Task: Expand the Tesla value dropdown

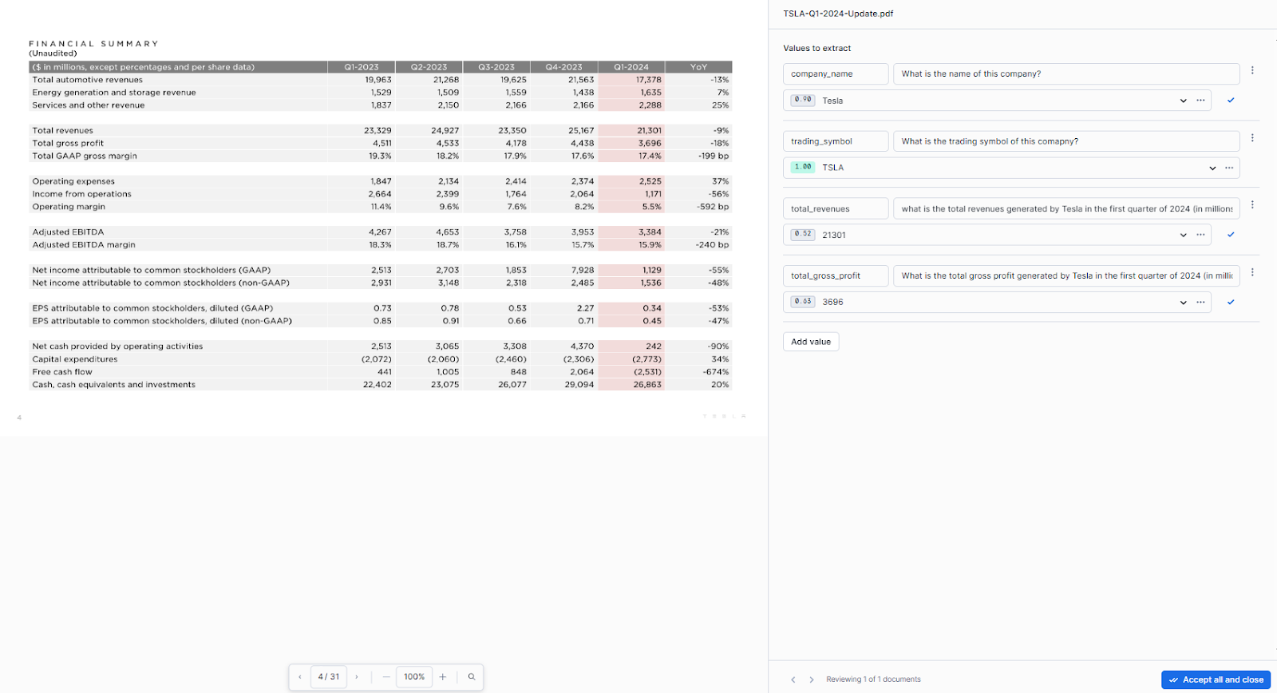Action: point(1183,101)
